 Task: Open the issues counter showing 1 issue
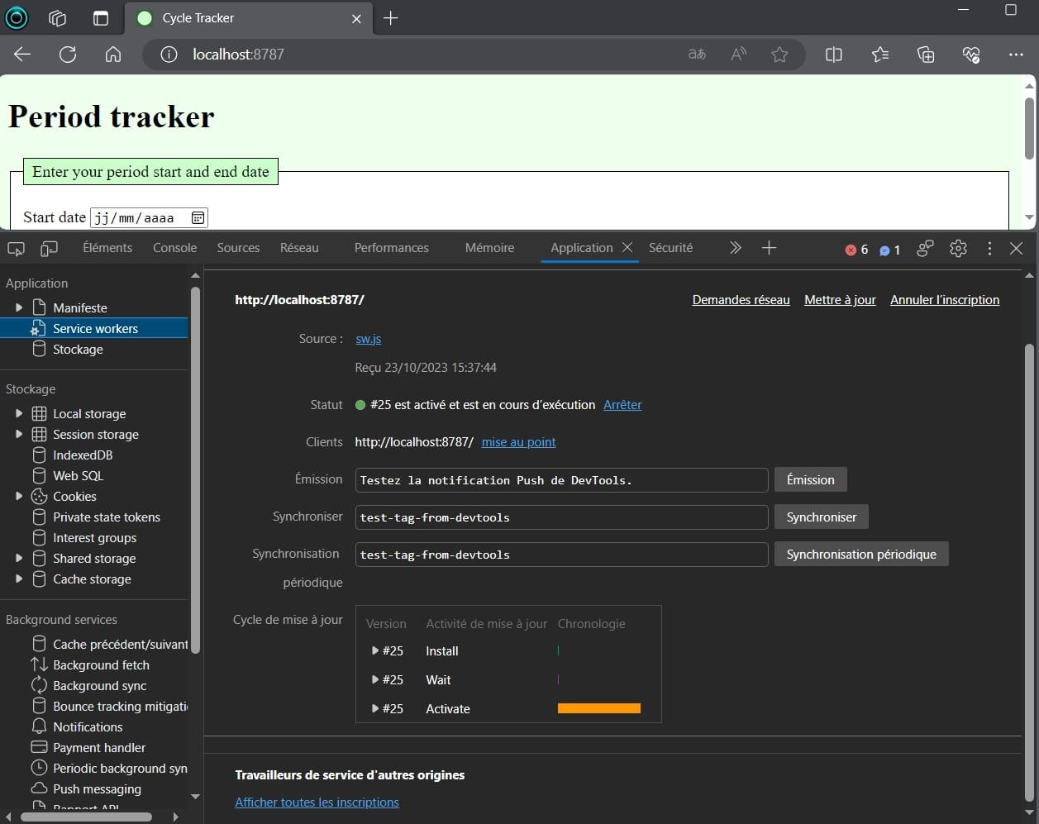[890, 248]
